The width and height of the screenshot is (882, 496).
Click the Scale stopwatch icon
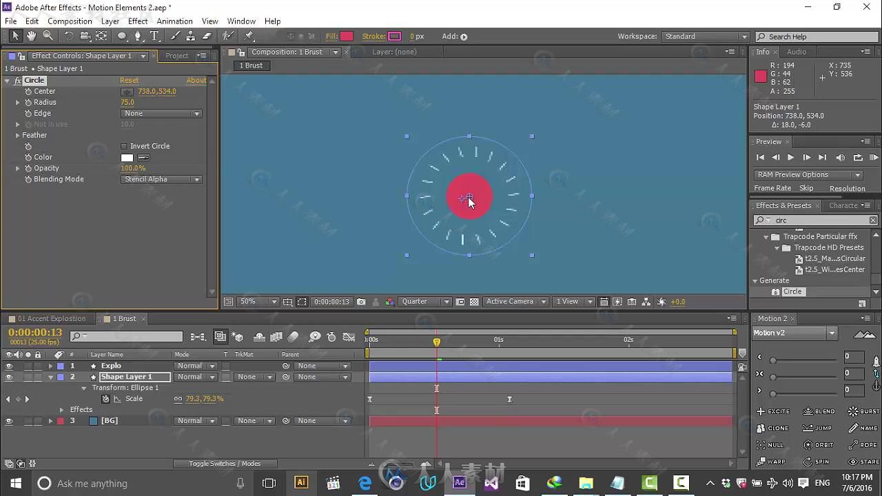pos(105,399)
